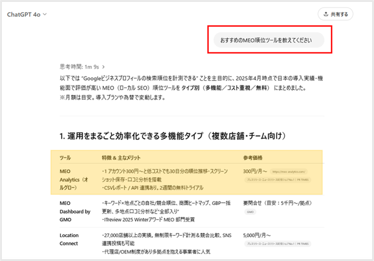Viewport: 374px width, 261px height.
Task: Click the heading 1. 運用をまるごと効率化できる多機能タイプ
Action: (x=173, y=136)
